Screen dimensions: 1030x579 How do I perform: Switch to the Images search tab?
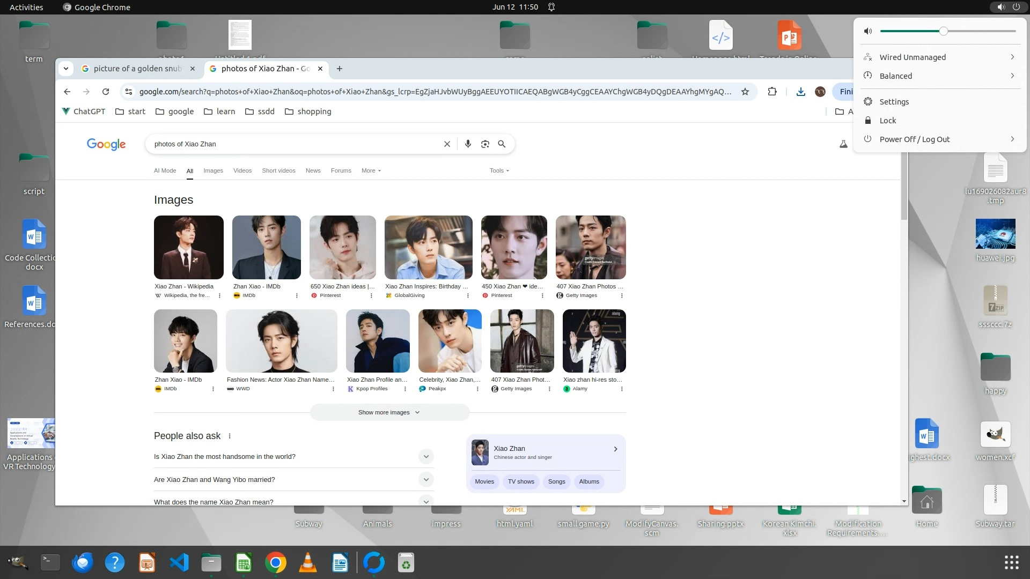[x=213, y=170]
